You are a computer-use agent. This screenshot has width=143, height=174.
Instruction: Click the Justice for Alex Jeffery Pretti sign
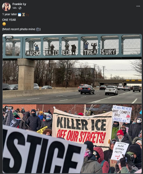pyautogui.click(x=120, y=151)
